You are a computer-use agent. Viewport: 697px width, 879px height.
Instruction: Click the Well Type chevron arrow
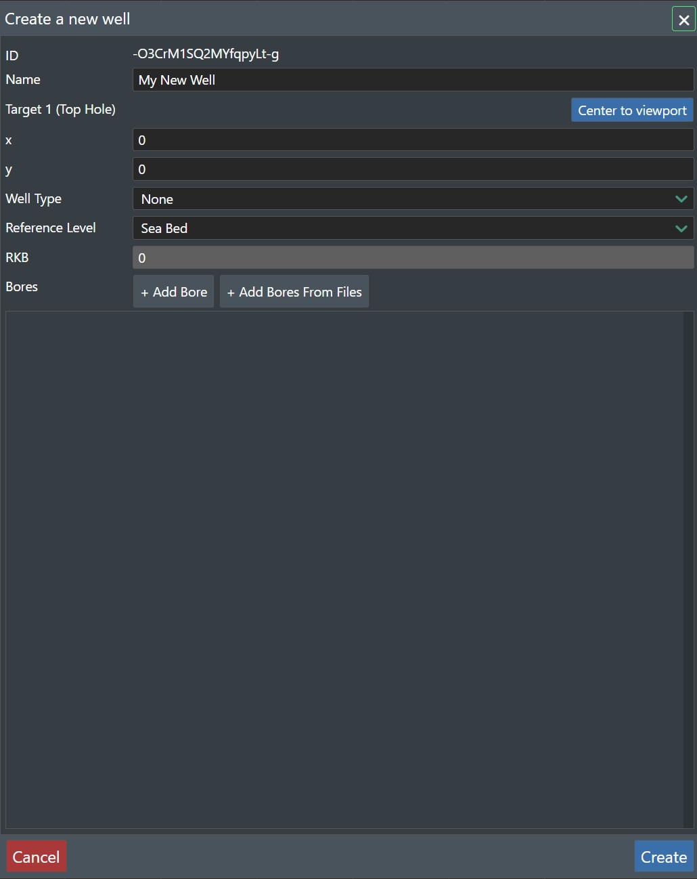pyautogui.click(x=681, y=199)
